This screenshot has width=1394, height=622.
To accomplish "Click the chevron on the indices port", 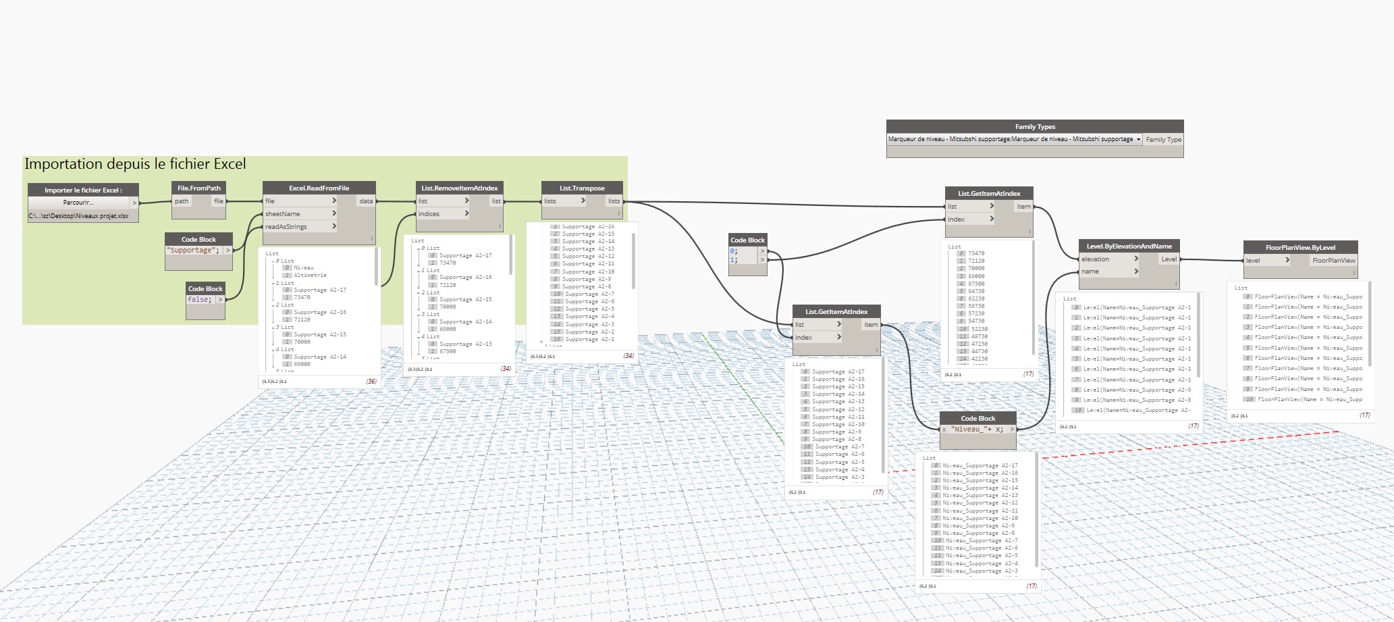I will [x=466, y=214].
